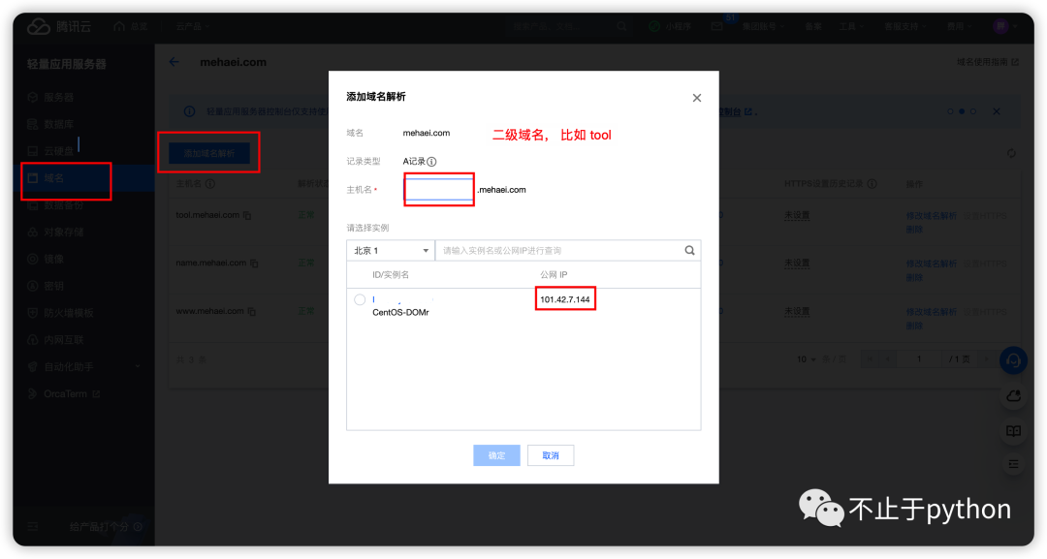1047x559 pixels.
Task: Click the refresh icon above the table
Action: (x=1011, y=153)
